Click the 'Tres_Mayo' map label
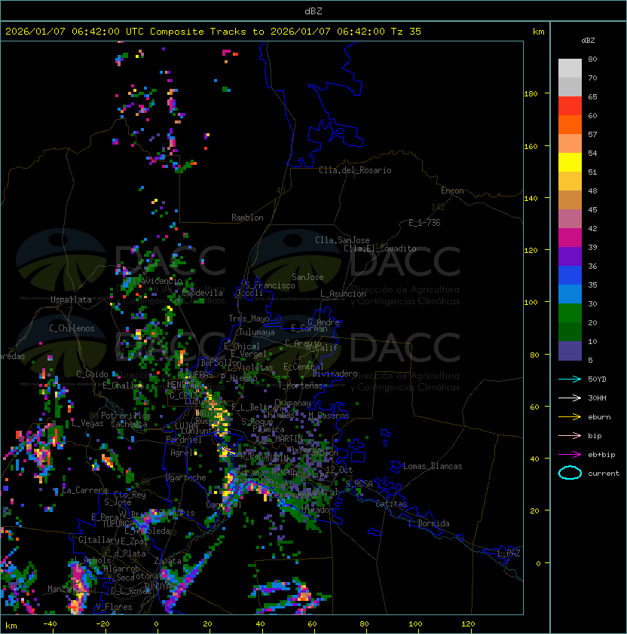The height and width of the screenshot is (634, 627). click(x=249, y=319)
